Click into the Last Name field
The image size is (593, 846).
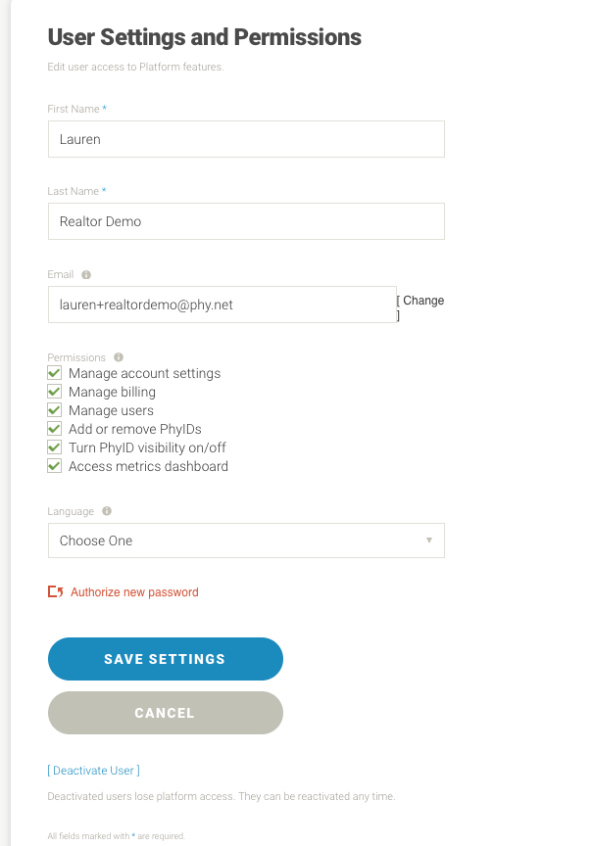(x=246, y=221)
